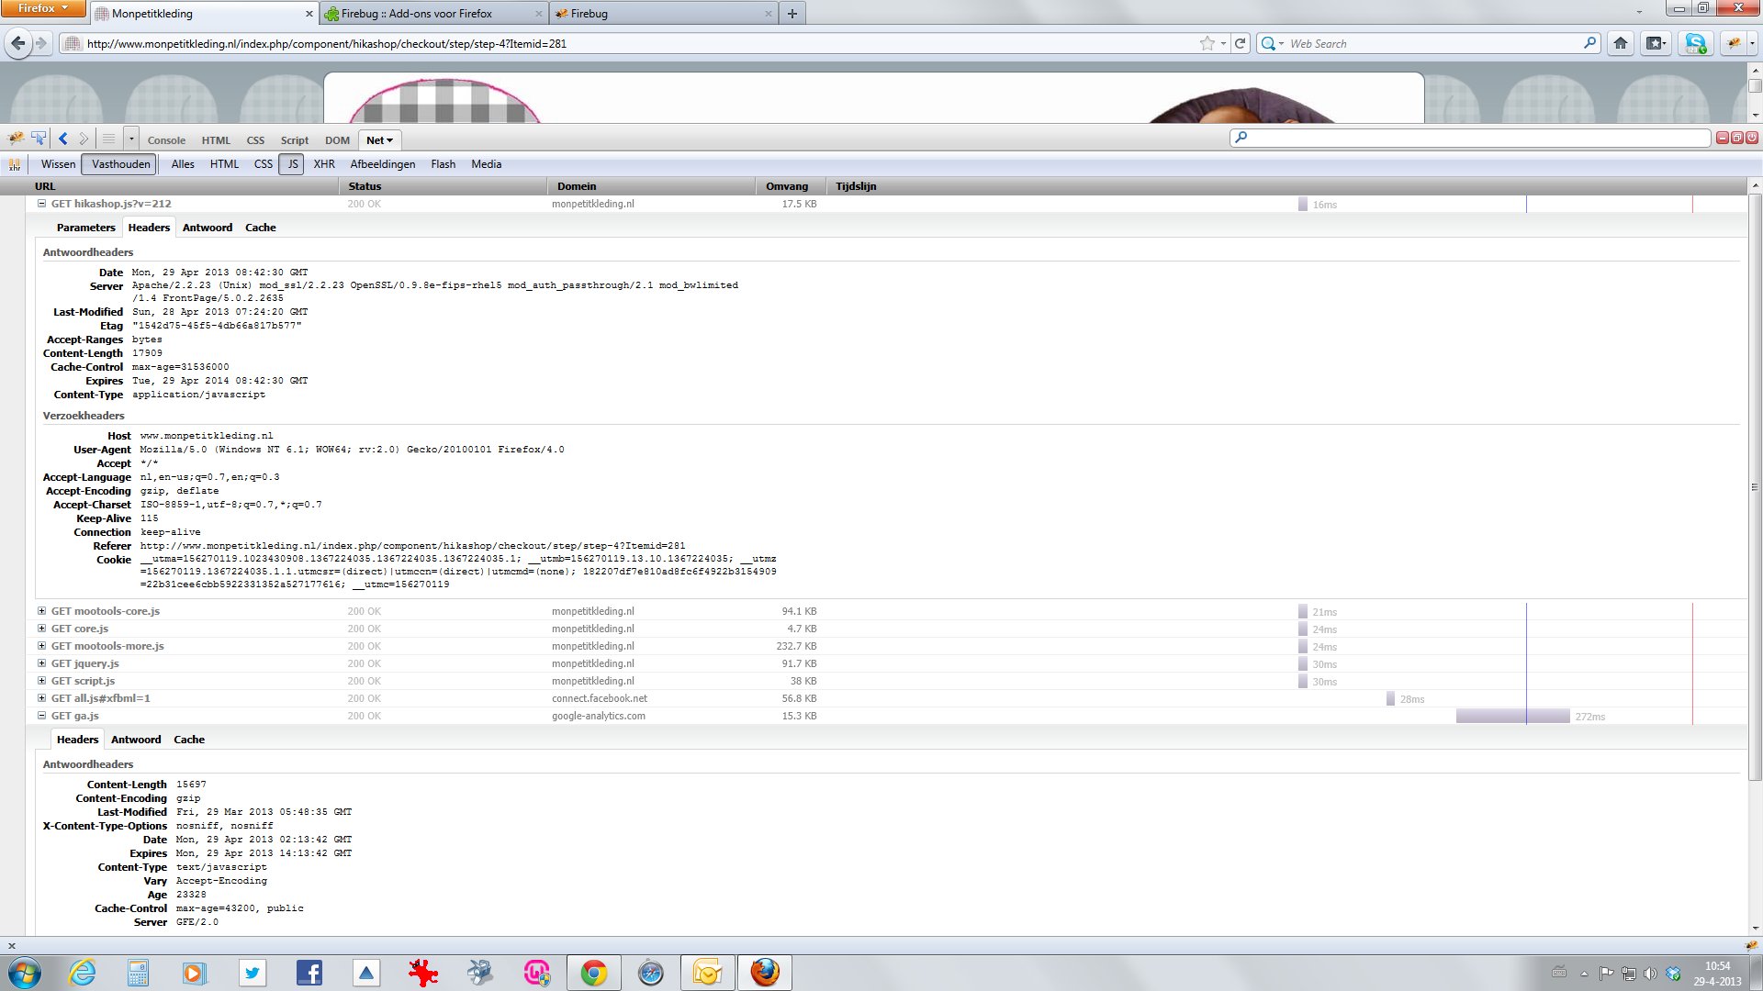Click the Firefox home button
The width and height of the screenshot is (1763, 991).
[1621, 43]
